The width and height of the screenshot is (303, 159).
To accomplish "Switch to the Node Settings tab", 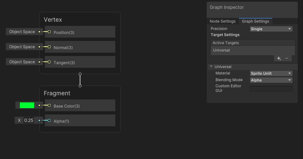I will point(223,21).
